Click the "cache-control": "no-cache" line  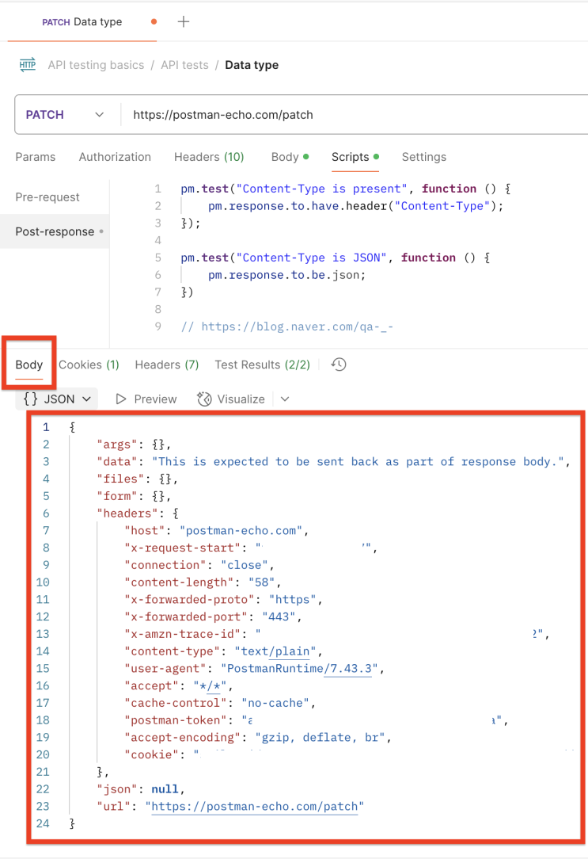[x=221, y=703]
